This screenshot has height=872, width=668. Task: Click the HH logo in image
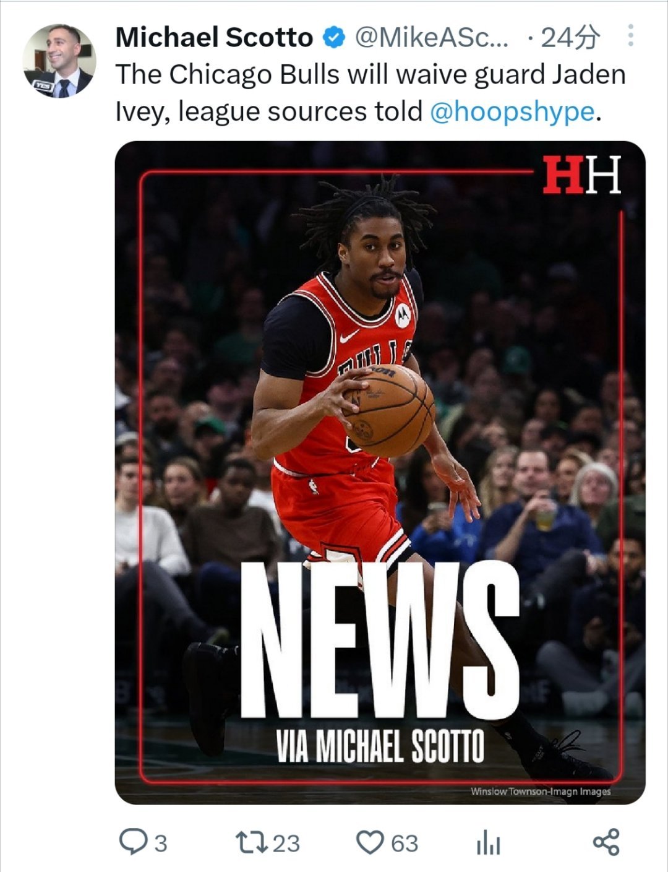click(x=581, y=175)
